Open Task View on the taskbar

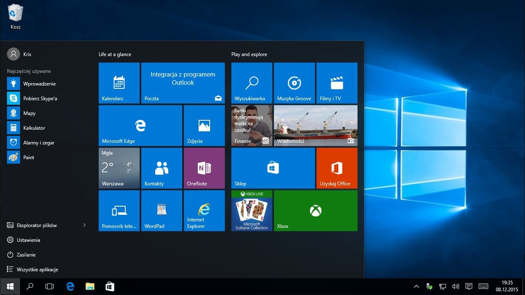pos(50,287)
